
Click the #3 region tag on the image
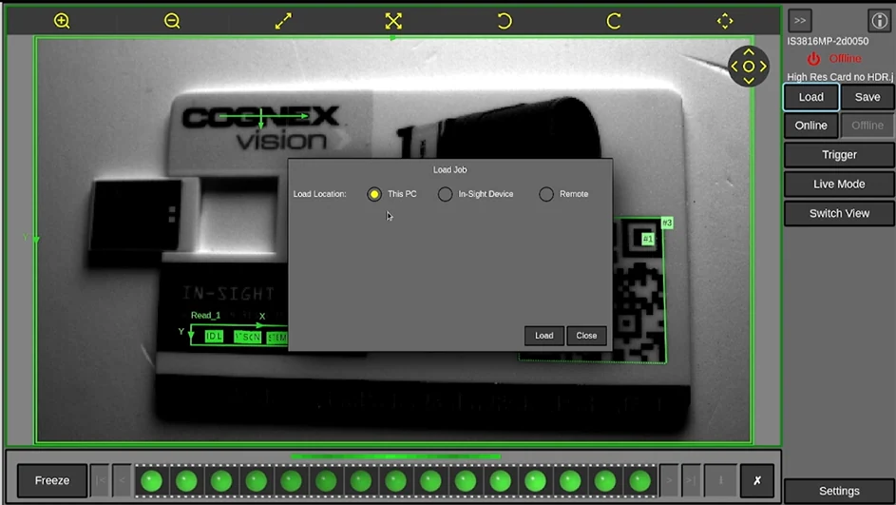coord(667,223)
